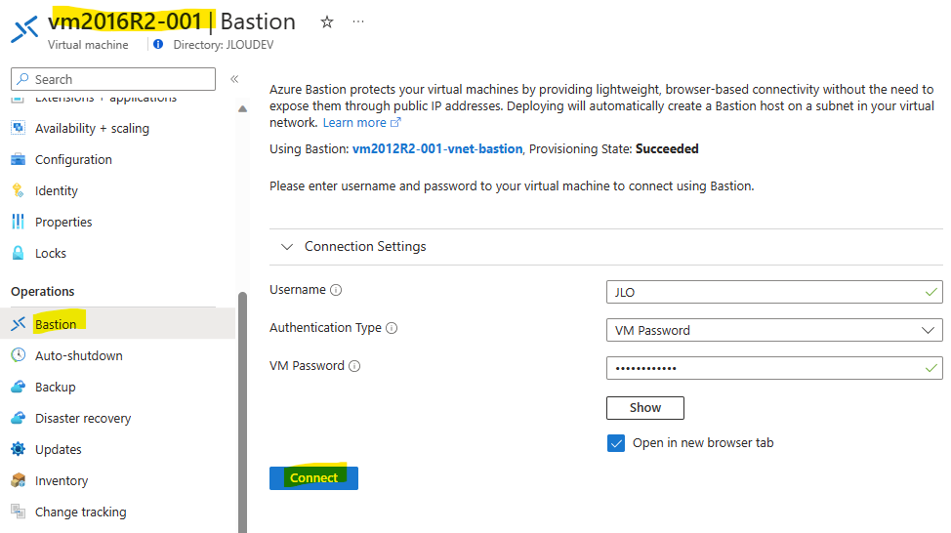Click the Identity key icon

click(19, 190)
